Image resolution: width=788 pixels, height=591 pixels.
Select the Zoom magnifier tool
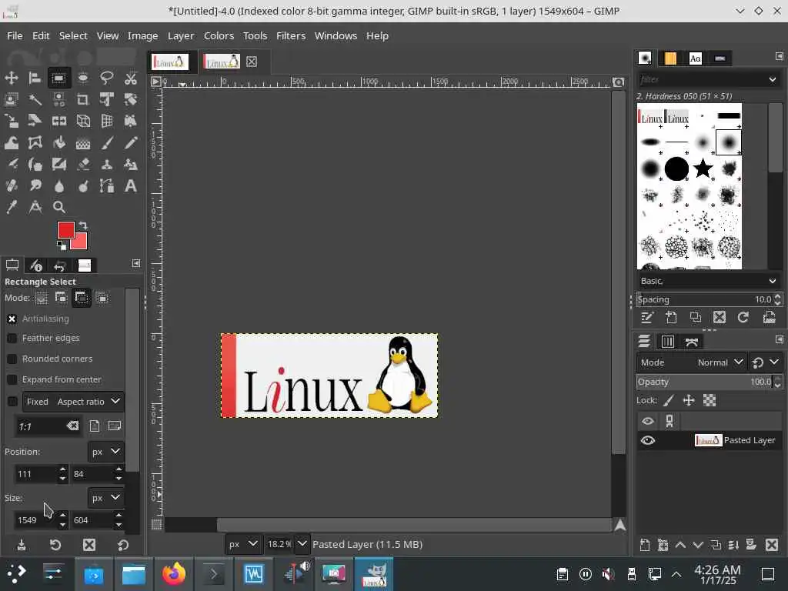(58, 207)
